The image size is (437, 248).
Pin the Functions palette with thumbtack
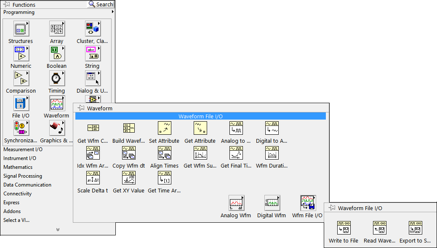6,5
